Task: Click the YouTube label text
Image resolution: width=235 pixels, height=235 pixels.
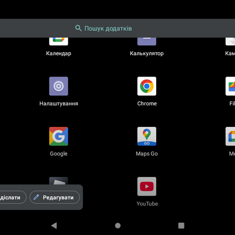Action: (147, 204)
